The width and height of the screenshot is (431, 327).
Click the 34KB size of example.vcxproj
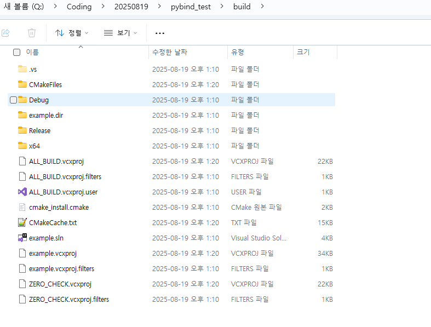(325, 253)
